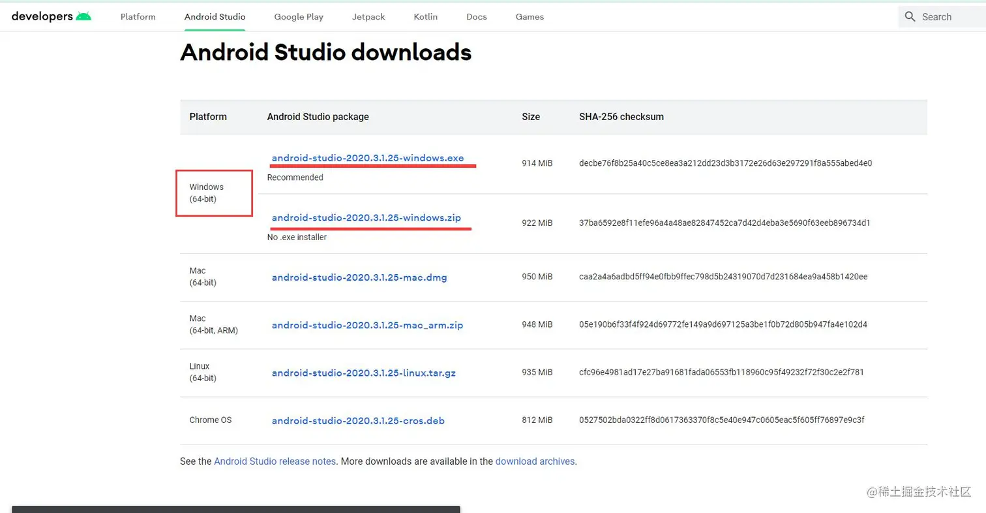Click the Recommended label under windows.exe
The width and height of the screenshot is (986, 513).
tap(295, 178)
